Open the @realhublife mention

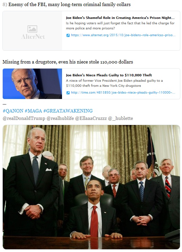tap(60, 119)
